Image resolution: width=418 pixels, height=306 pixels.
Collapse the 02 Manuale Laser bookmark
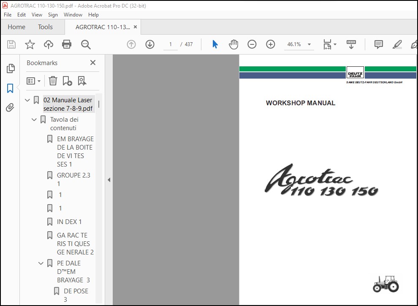tap(27, 100)
